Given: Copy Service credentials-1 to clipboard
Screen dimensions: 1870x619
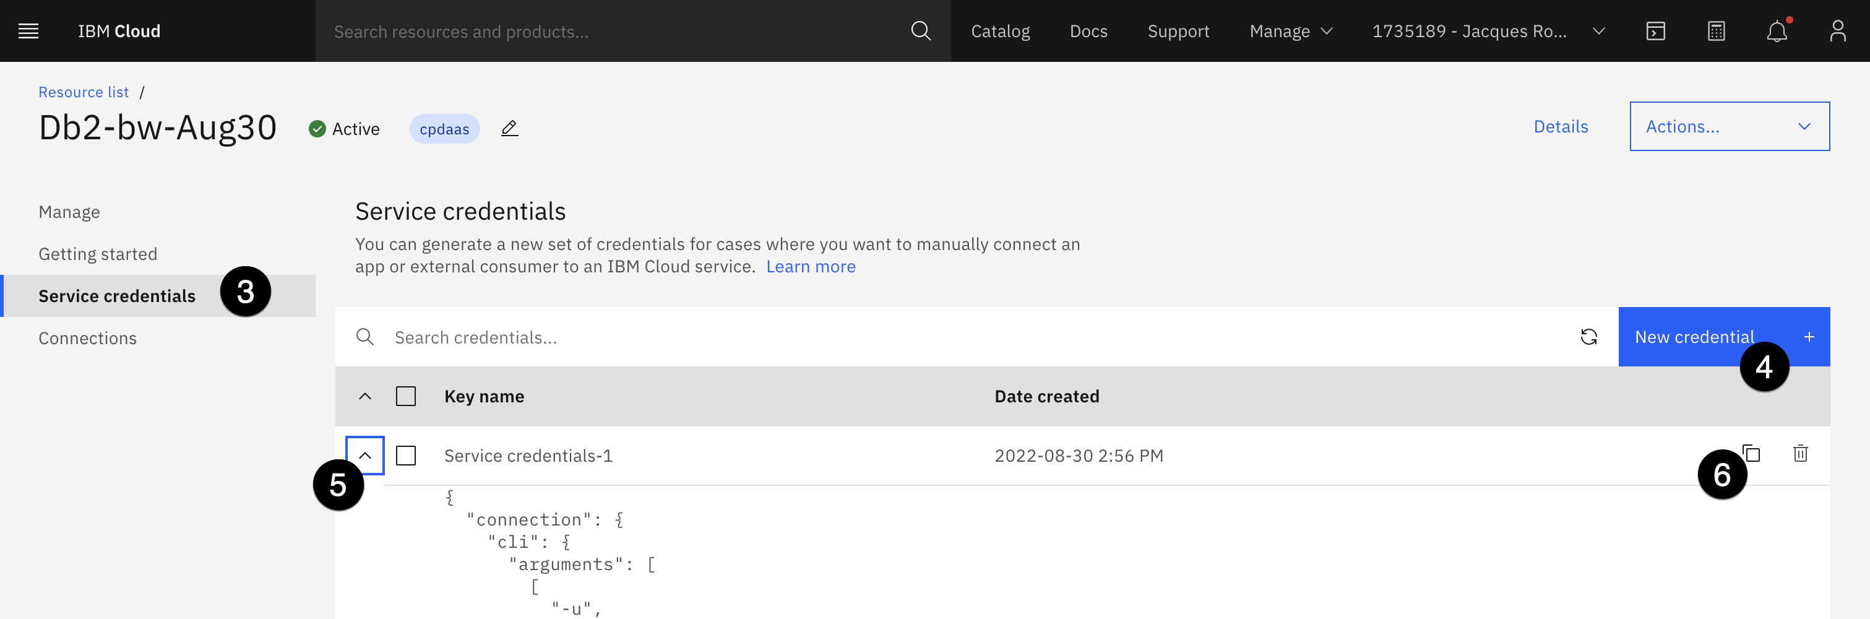Looking at the screenshot, I should 1751,454.
